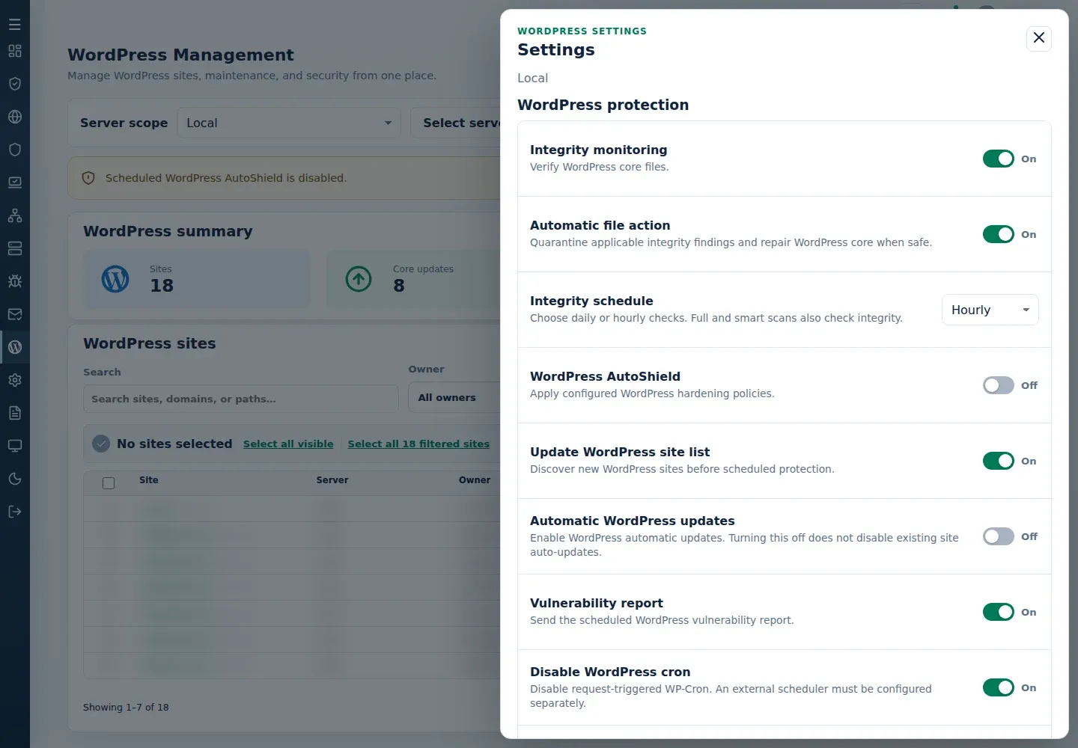Click the shield checkmark sidebar icon
Screen dimensions: 1078x748
15,84
